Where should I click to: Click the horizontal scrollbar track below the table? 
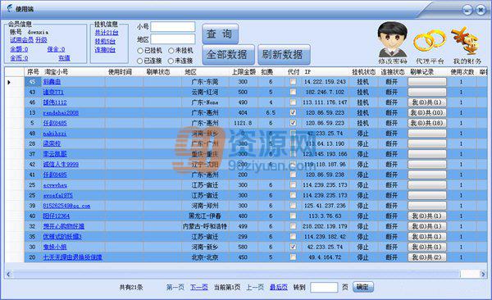(235, 275)
